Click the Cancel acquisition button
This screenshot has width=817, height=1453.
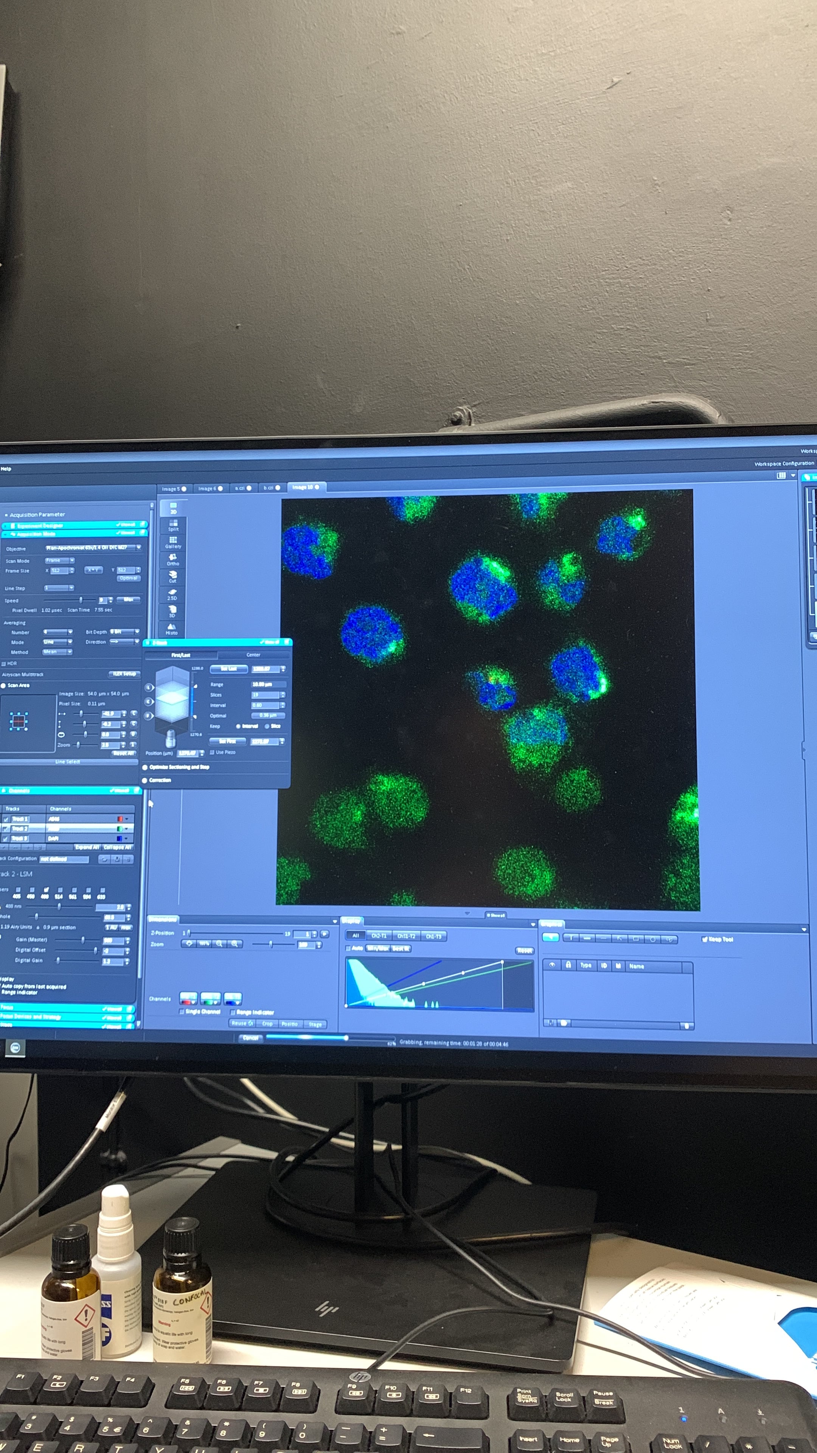tap(251, 1038)
